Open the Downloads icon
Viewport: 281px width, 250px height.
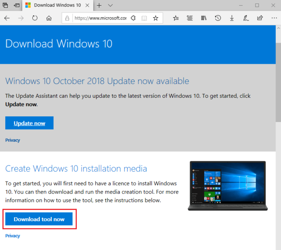(x=232, y=18)
